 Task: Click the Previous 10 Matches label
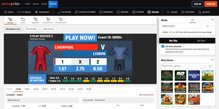tap(37, 79)
